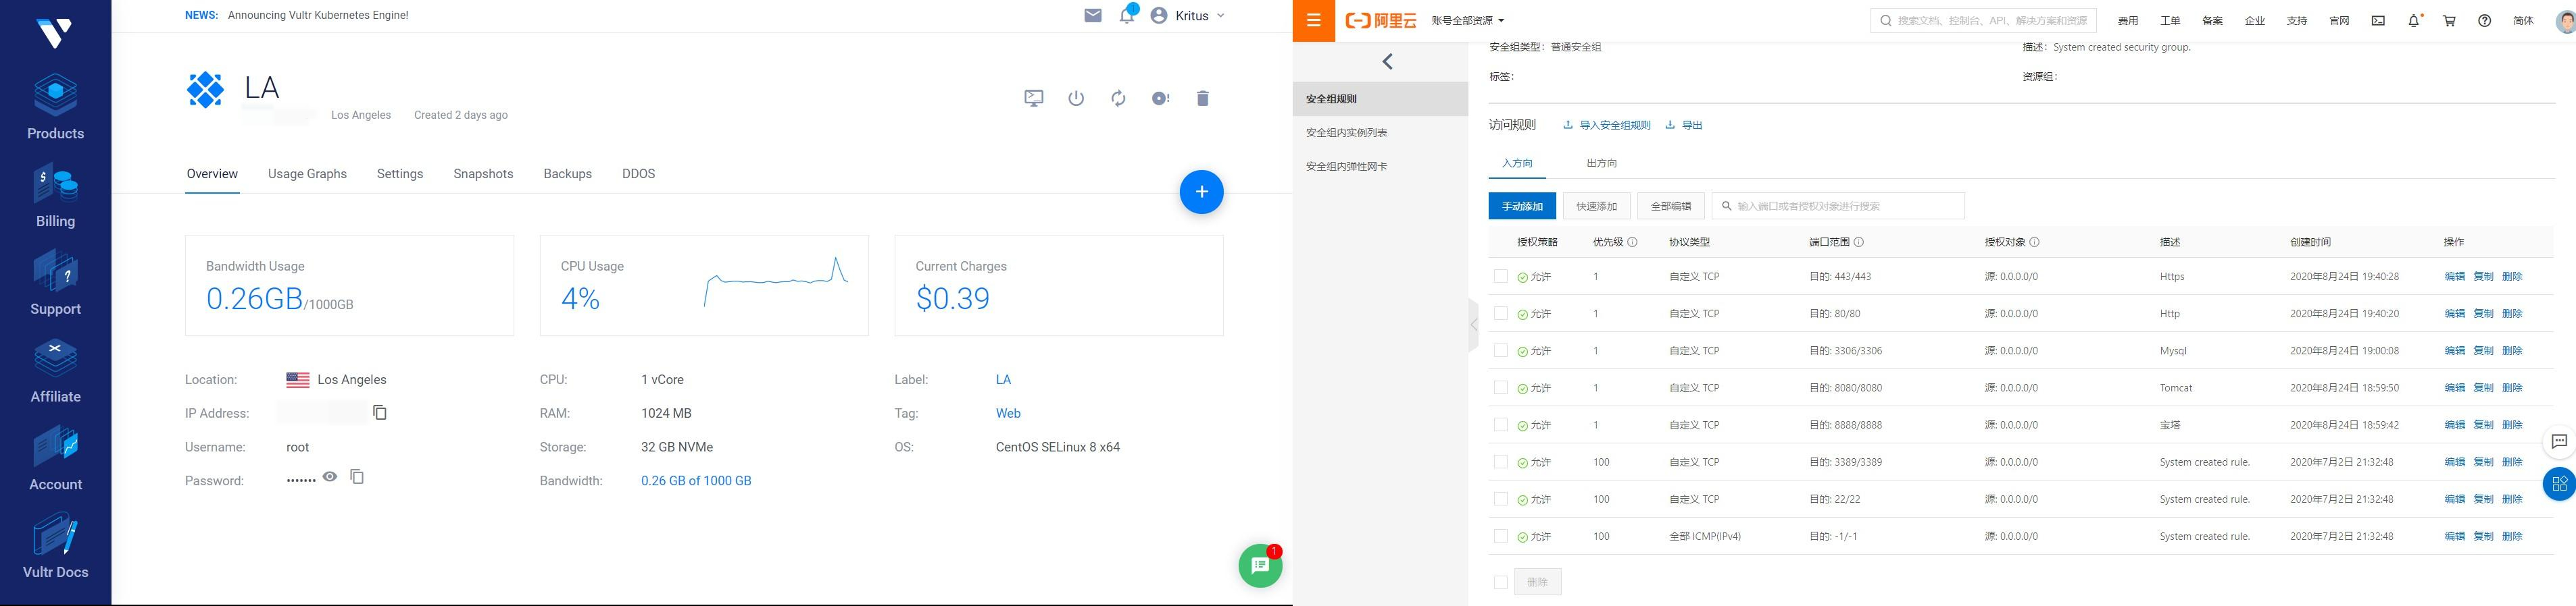Reinstall the LA server disc icon
The width and height of the screenshot is (2576, 606).
tap(1160, 98)
